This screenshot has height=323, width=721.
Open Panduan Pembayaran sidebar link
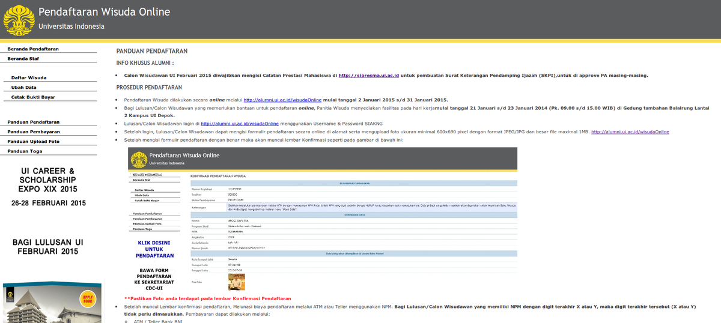pyautogui.click(x=34, y=131)
